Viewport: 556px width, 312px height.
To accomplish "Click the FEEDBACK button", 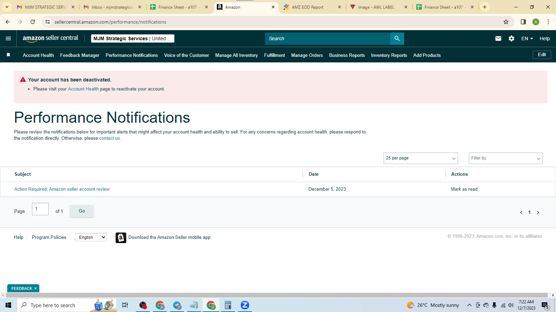I will point(22,288).
